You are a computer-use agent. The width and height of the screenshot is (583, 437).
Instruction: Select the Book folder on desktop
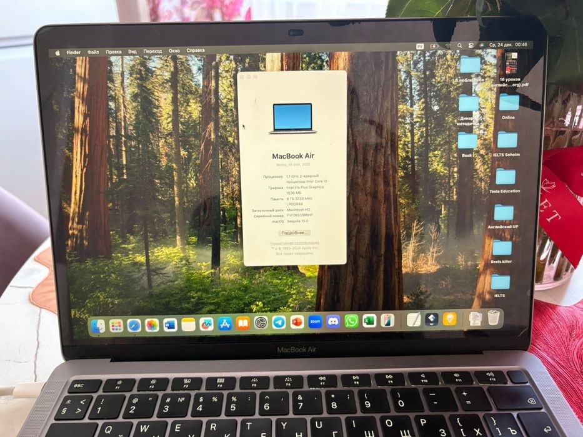point(467,145)
